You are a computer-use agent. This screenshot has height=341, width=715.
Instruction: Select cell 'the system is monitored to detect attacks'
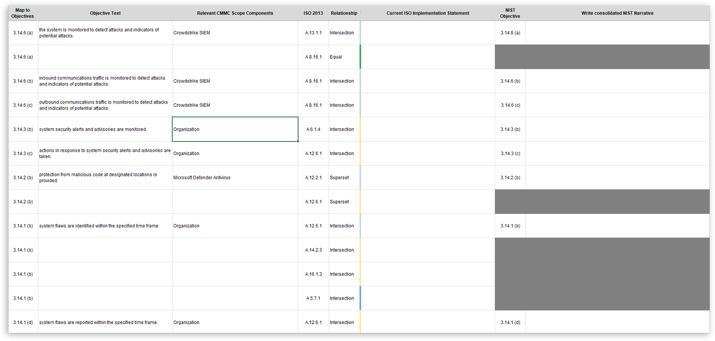click(x=105, y=33)
